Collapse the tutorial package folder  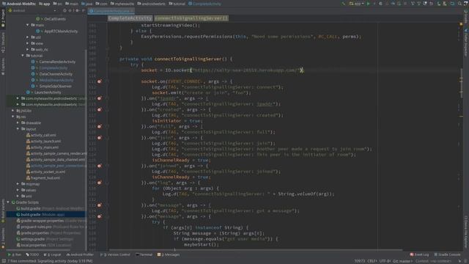coord(23,56)
